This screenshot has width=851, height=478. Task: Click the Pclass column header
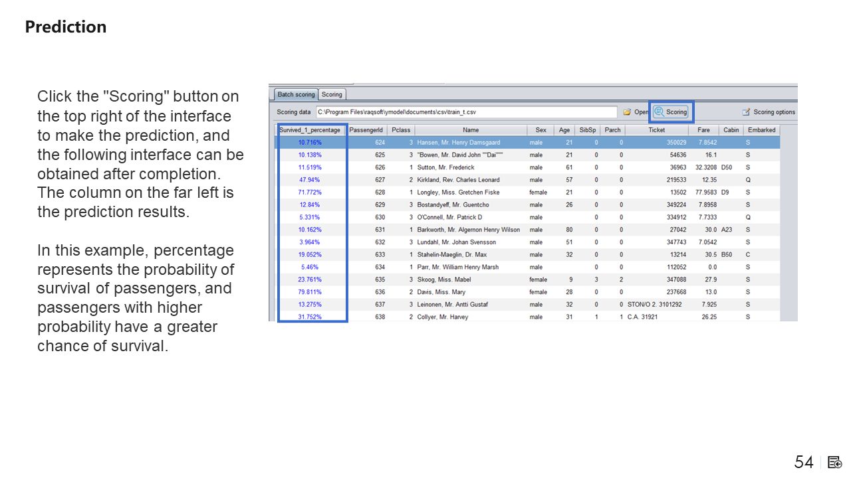click(401, 130)
